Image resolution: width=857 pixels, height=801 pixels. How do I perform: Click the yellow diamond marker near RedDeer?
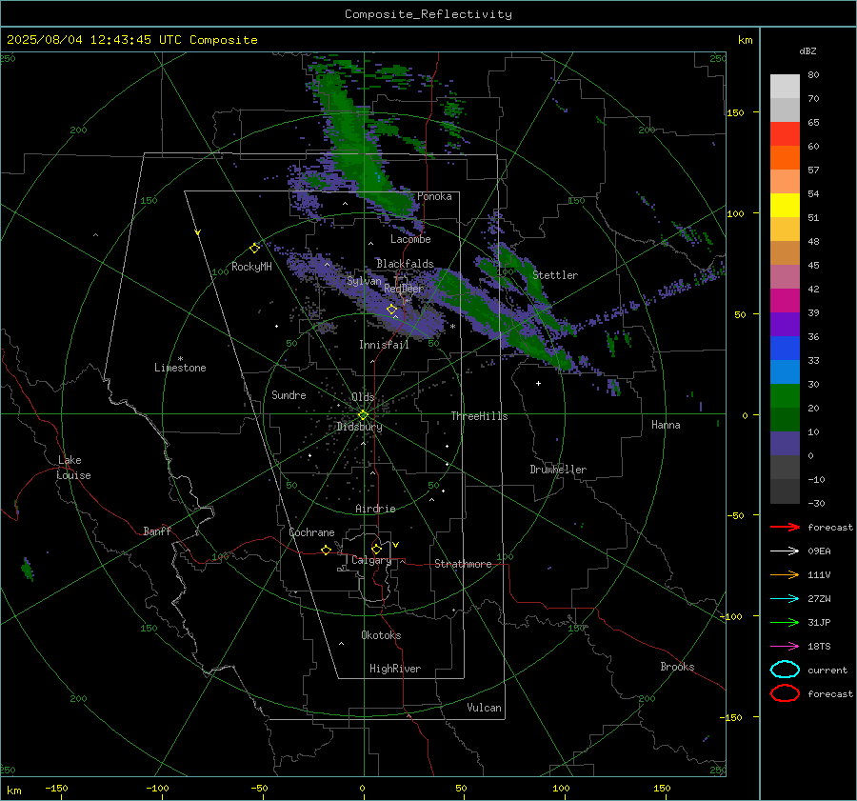coord(391,310)
